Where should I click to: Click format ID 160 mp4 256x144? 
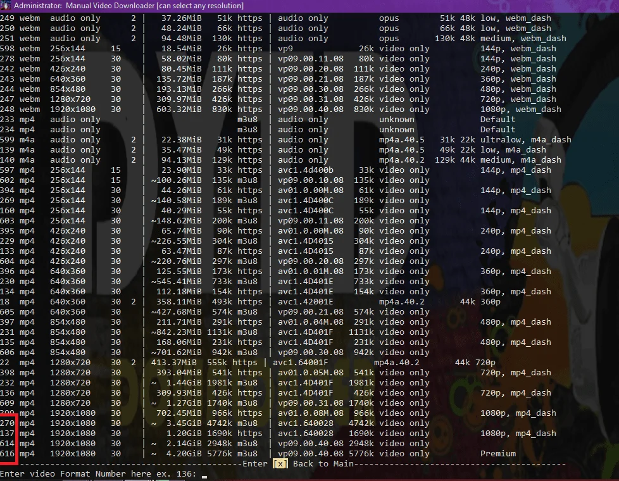coord(7,211)
